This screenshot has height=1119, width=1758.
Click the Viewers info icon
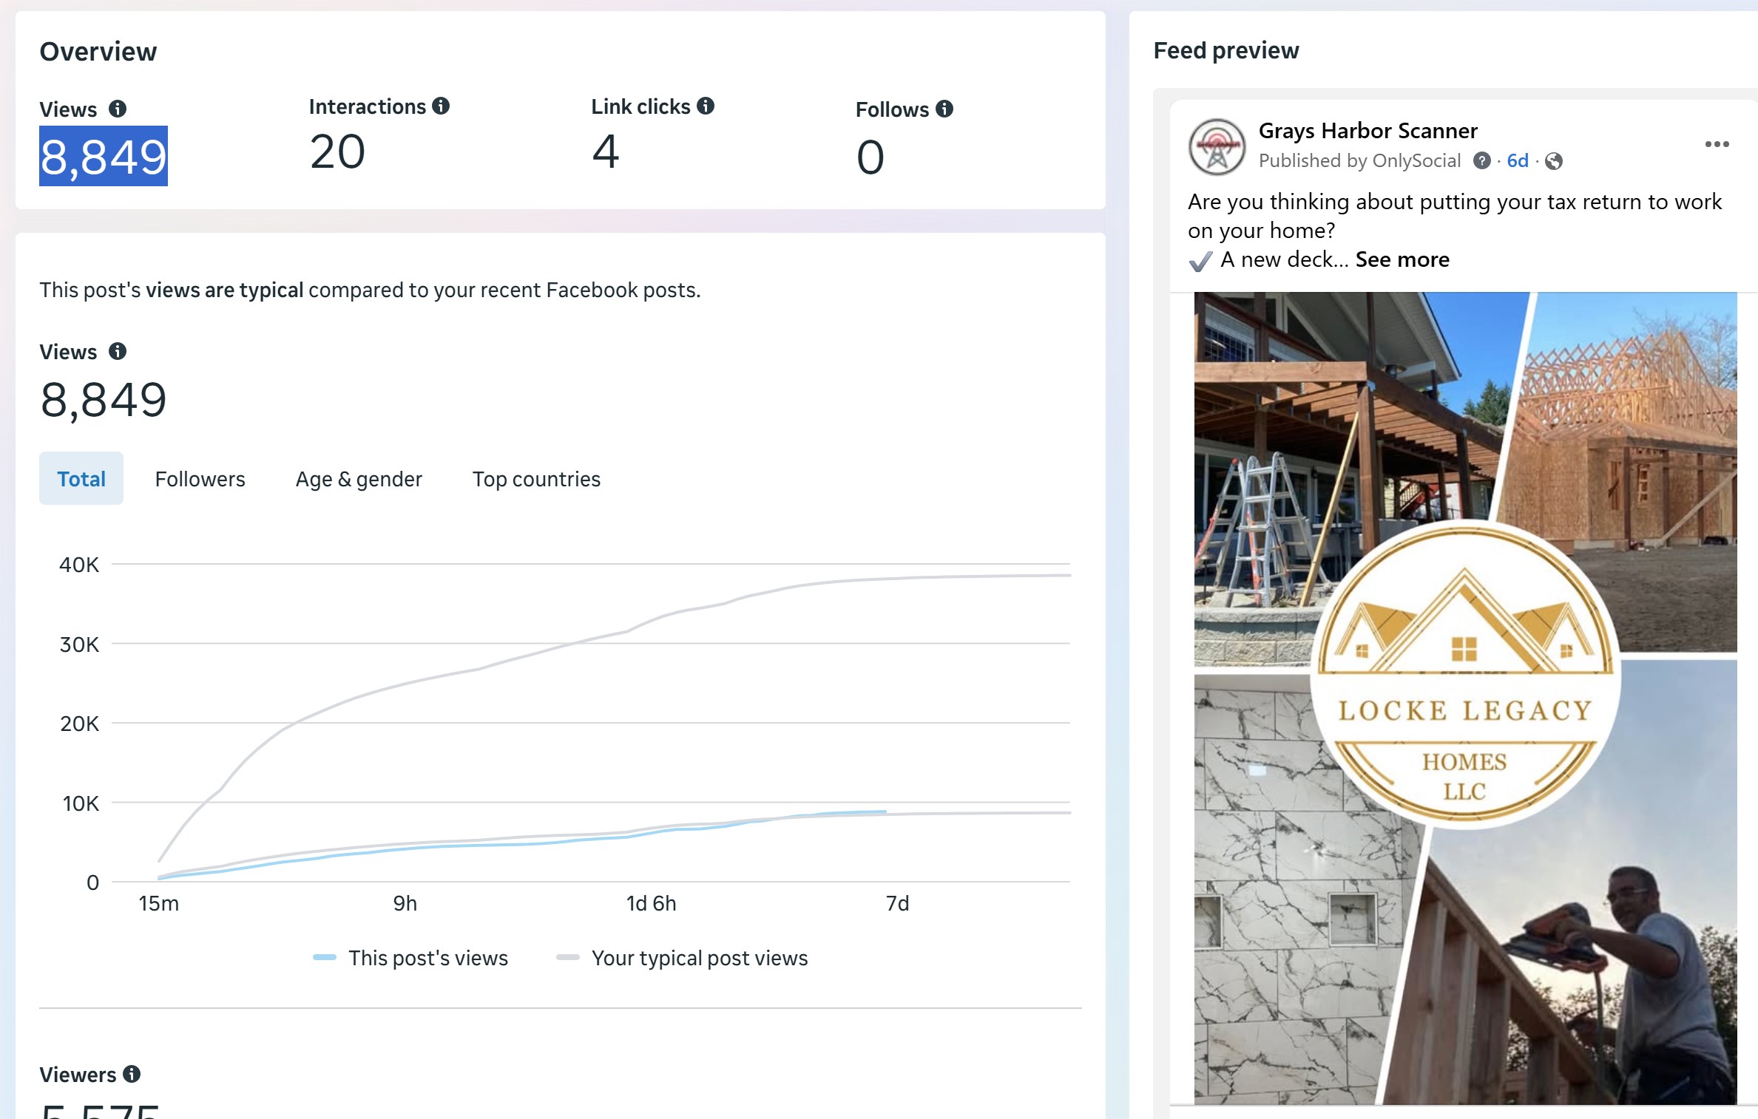(x=132, y=1074)
